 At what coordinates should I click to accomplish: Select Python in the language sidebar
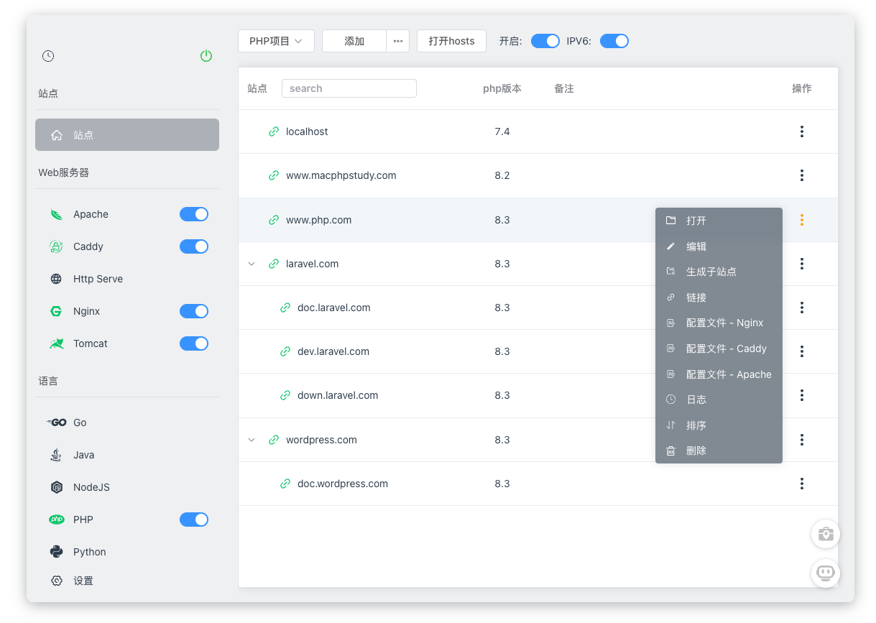coord(89,552)
